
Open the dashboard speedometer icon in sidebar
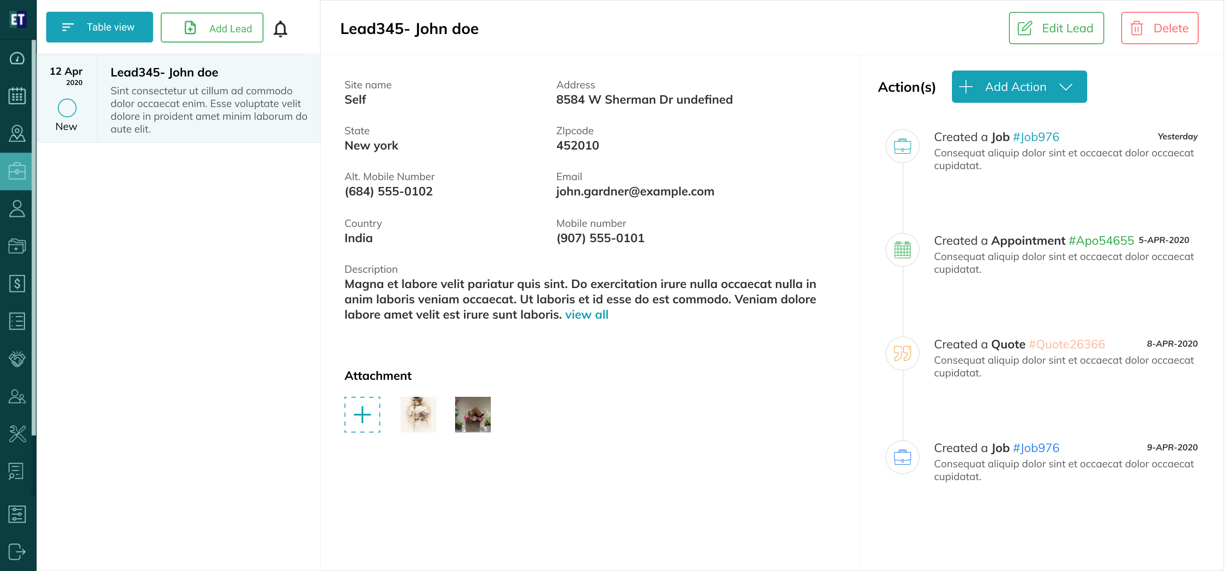[x=17, y=59]
